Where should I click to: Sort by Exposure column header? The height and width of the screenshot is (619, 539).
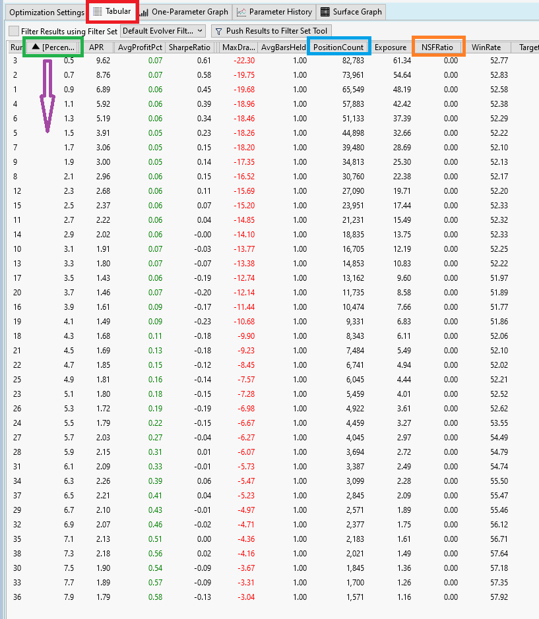pyautogui.click(x=391, y=47)
